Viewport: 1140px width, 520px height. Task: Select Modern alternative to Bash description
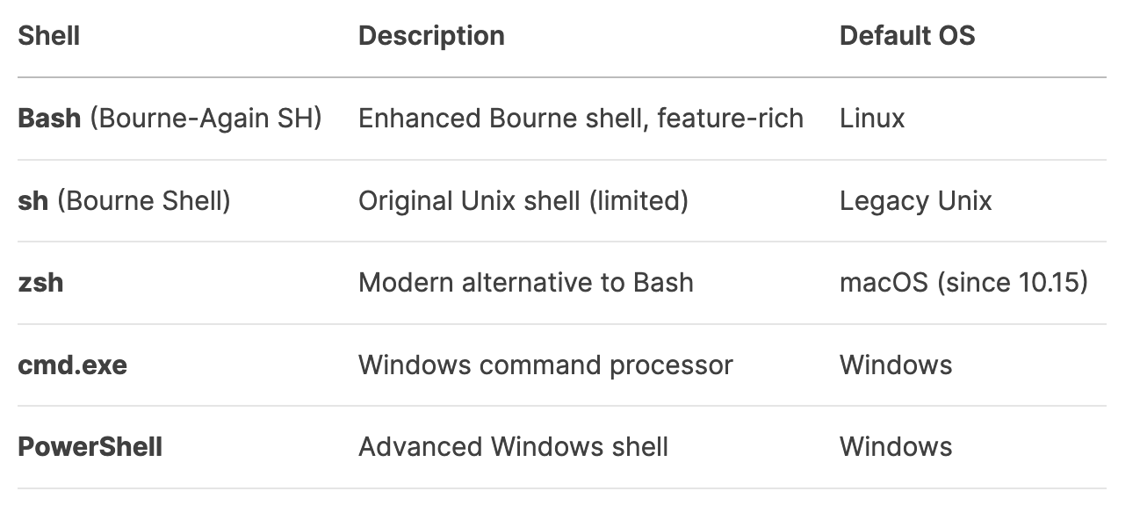coord(526,283)
